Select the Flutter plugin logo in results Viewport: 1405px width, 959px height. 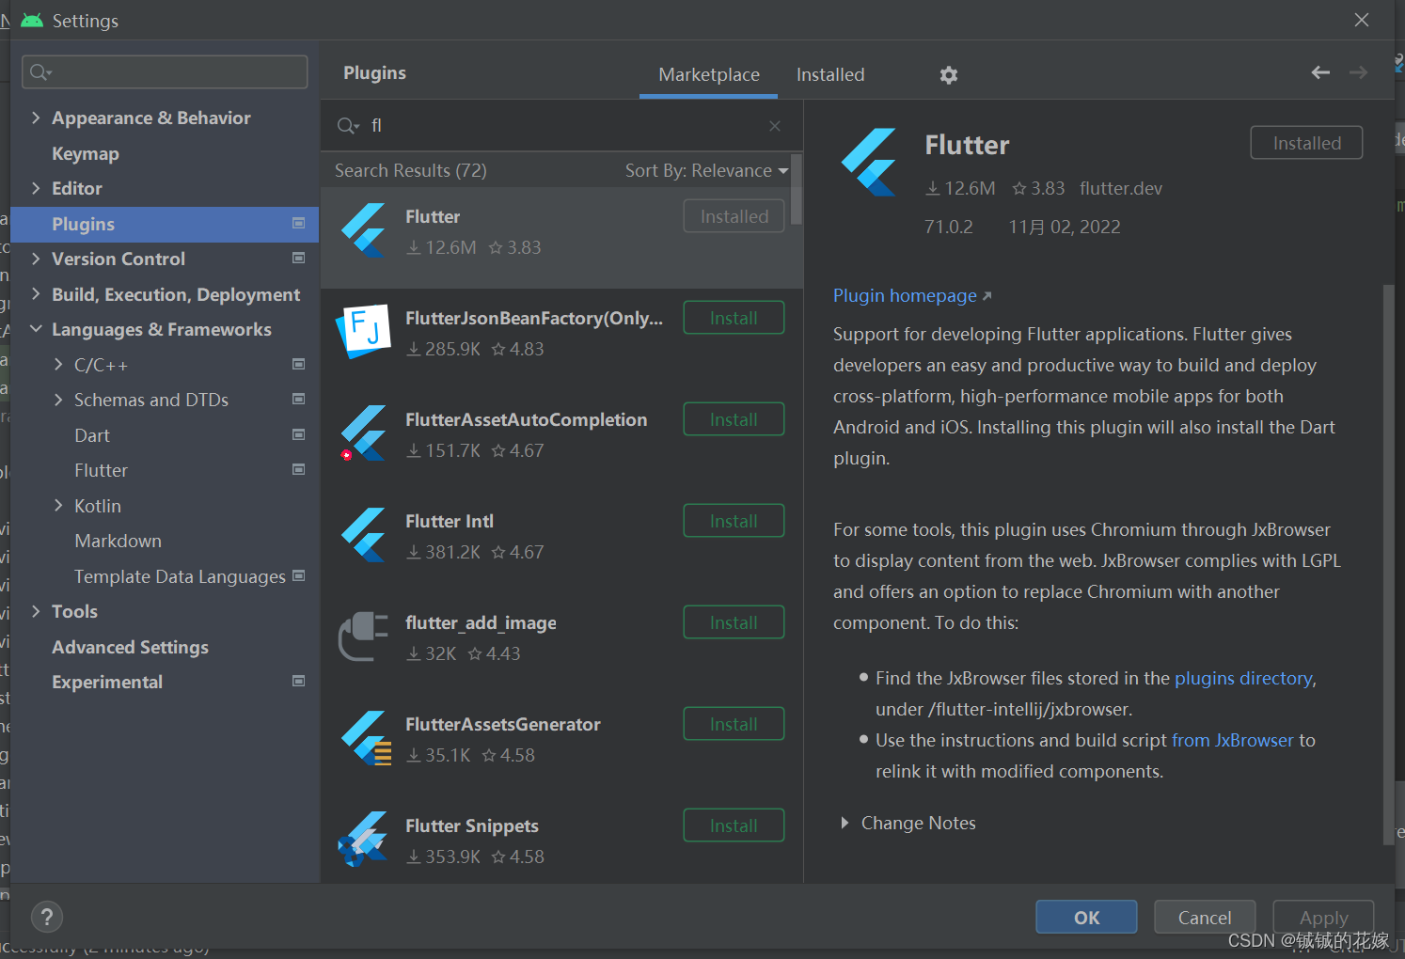(364, 230)
